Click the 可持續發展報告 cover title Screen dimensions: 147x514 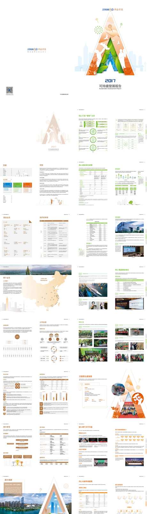[x=110, y=86]
